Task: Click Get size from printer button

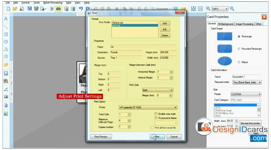Action: point(250,123)
